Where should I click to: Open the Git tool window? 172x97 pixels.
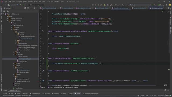pyautogui.click(x=5, y=93)
